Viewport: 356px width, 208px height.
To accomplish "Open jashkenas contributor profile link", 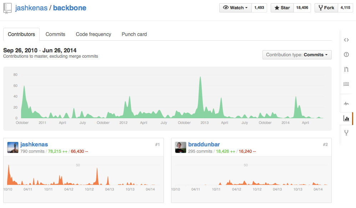I will click(34, 144).
